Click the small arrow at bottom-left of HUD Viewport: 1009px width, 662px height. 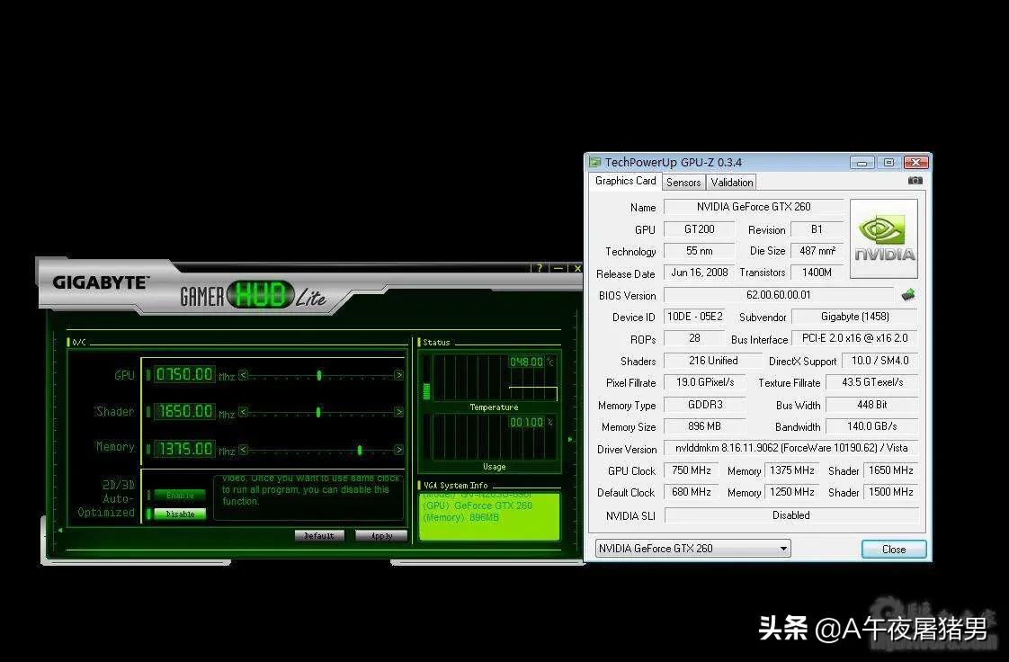[x=61, y=531]
